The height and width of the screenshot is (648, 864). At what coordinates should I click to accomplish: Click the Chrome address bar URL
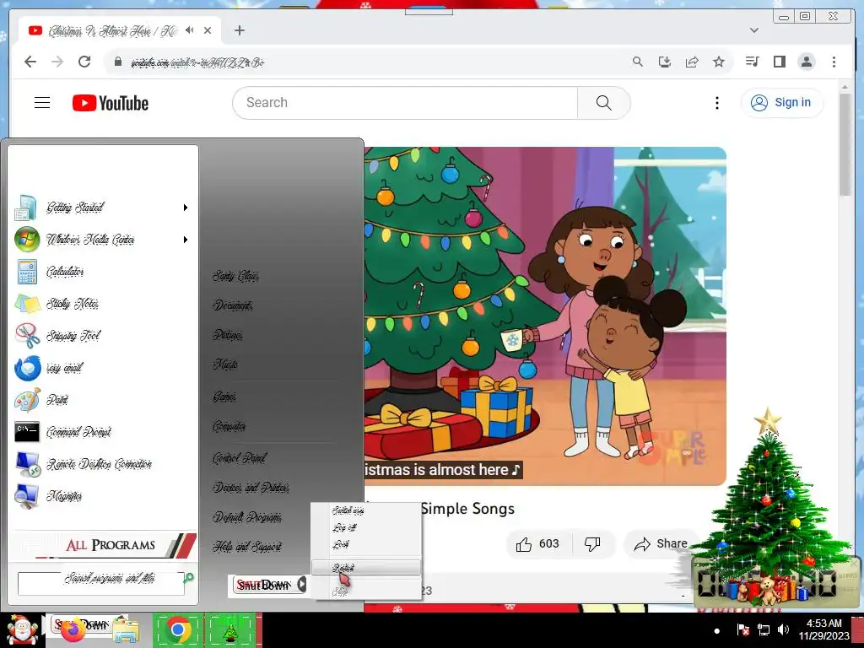coord(197,62)
